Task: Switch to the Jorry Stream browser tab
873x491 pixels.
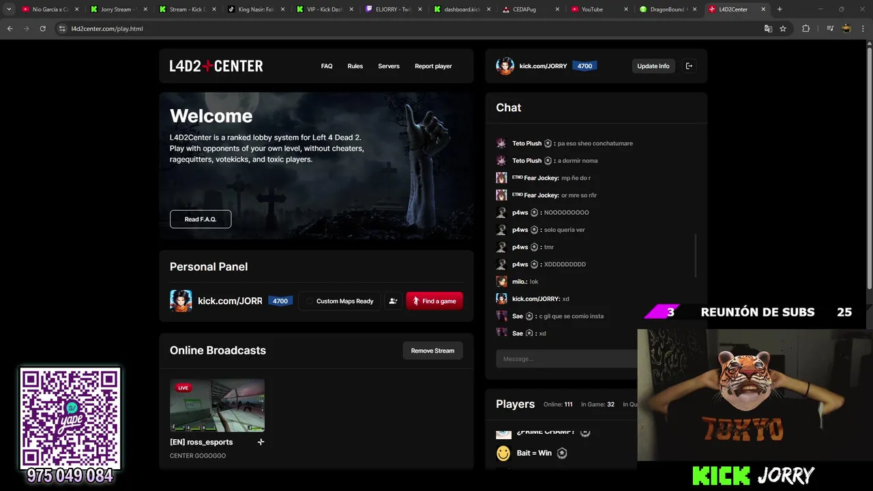Action: pyautogui.click(x=119, y=10)
